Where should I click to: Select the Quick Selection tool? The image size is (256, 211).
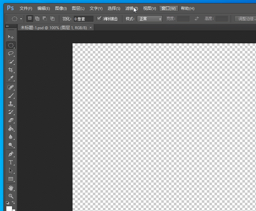11,62
